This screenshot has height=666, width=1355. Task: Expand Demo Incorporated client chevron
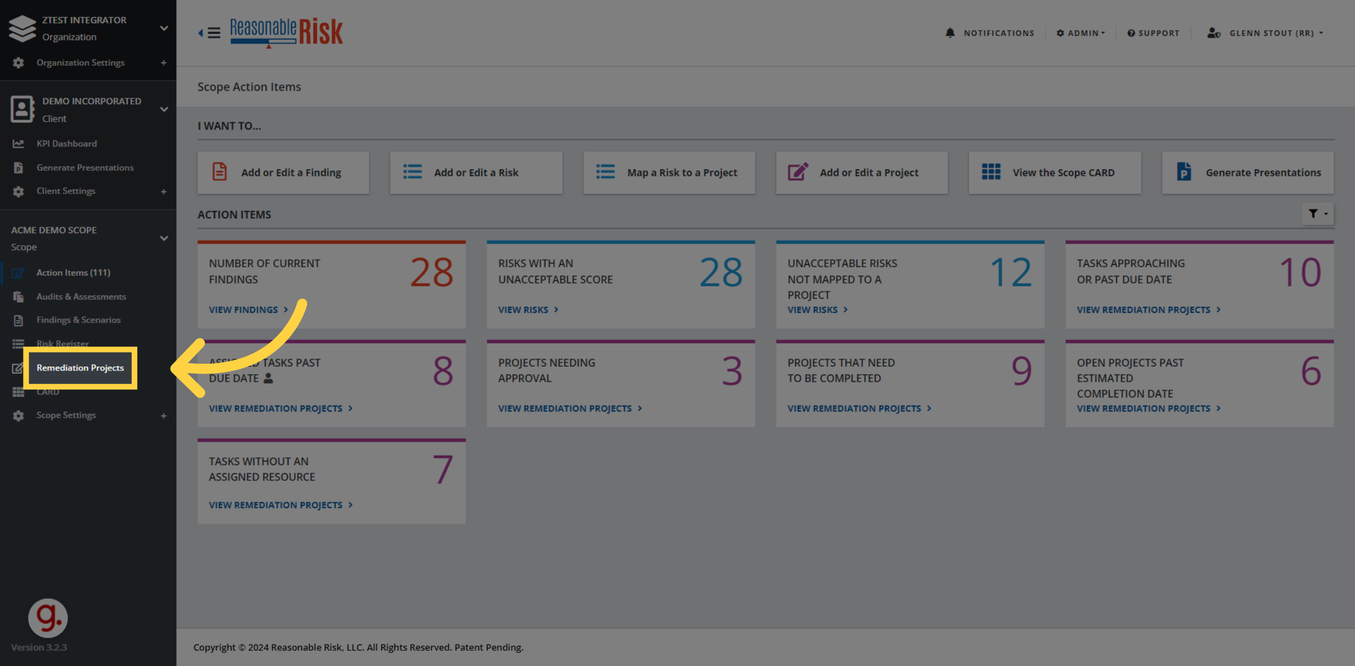click(x=164, y=109)
